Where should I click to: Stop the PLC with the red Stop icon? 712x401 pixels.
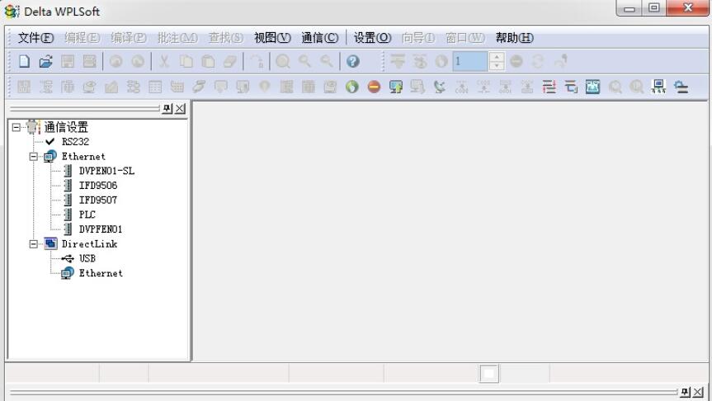[374, 87]
